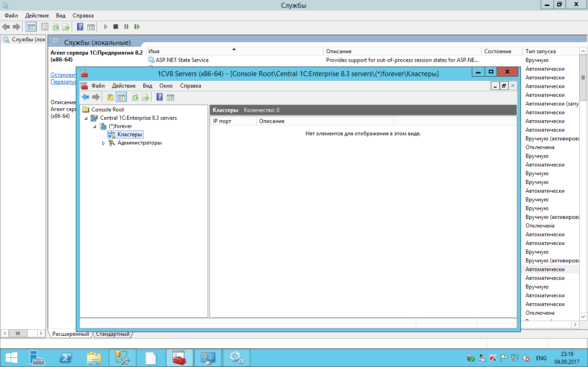The image size is (588, 367).
Task: Start the selected service
Action: [x=106, y=27]
